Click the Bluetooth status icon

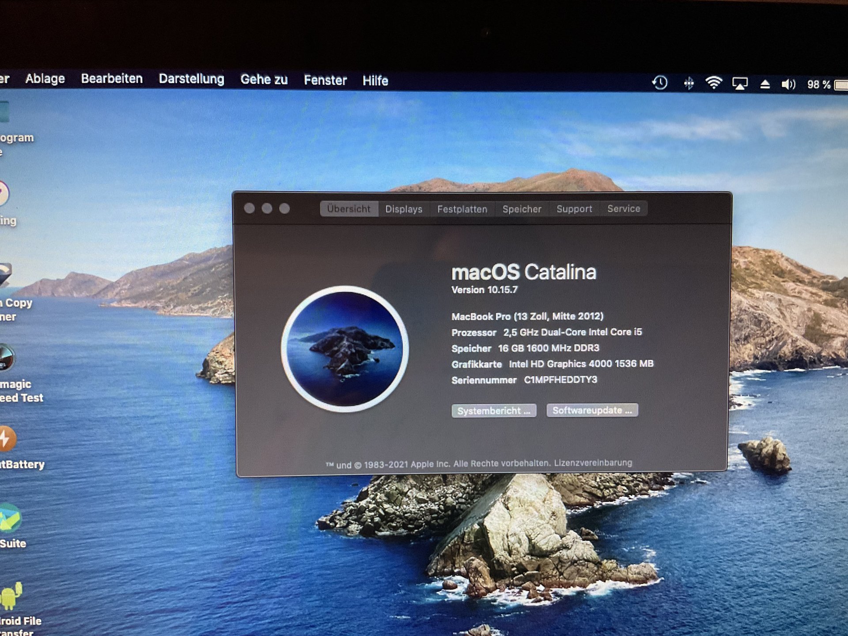click(689, 83)
